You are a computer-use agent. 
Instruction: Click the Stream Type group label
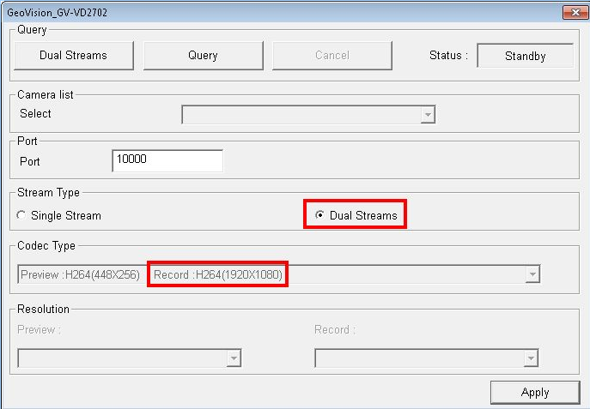49,193
